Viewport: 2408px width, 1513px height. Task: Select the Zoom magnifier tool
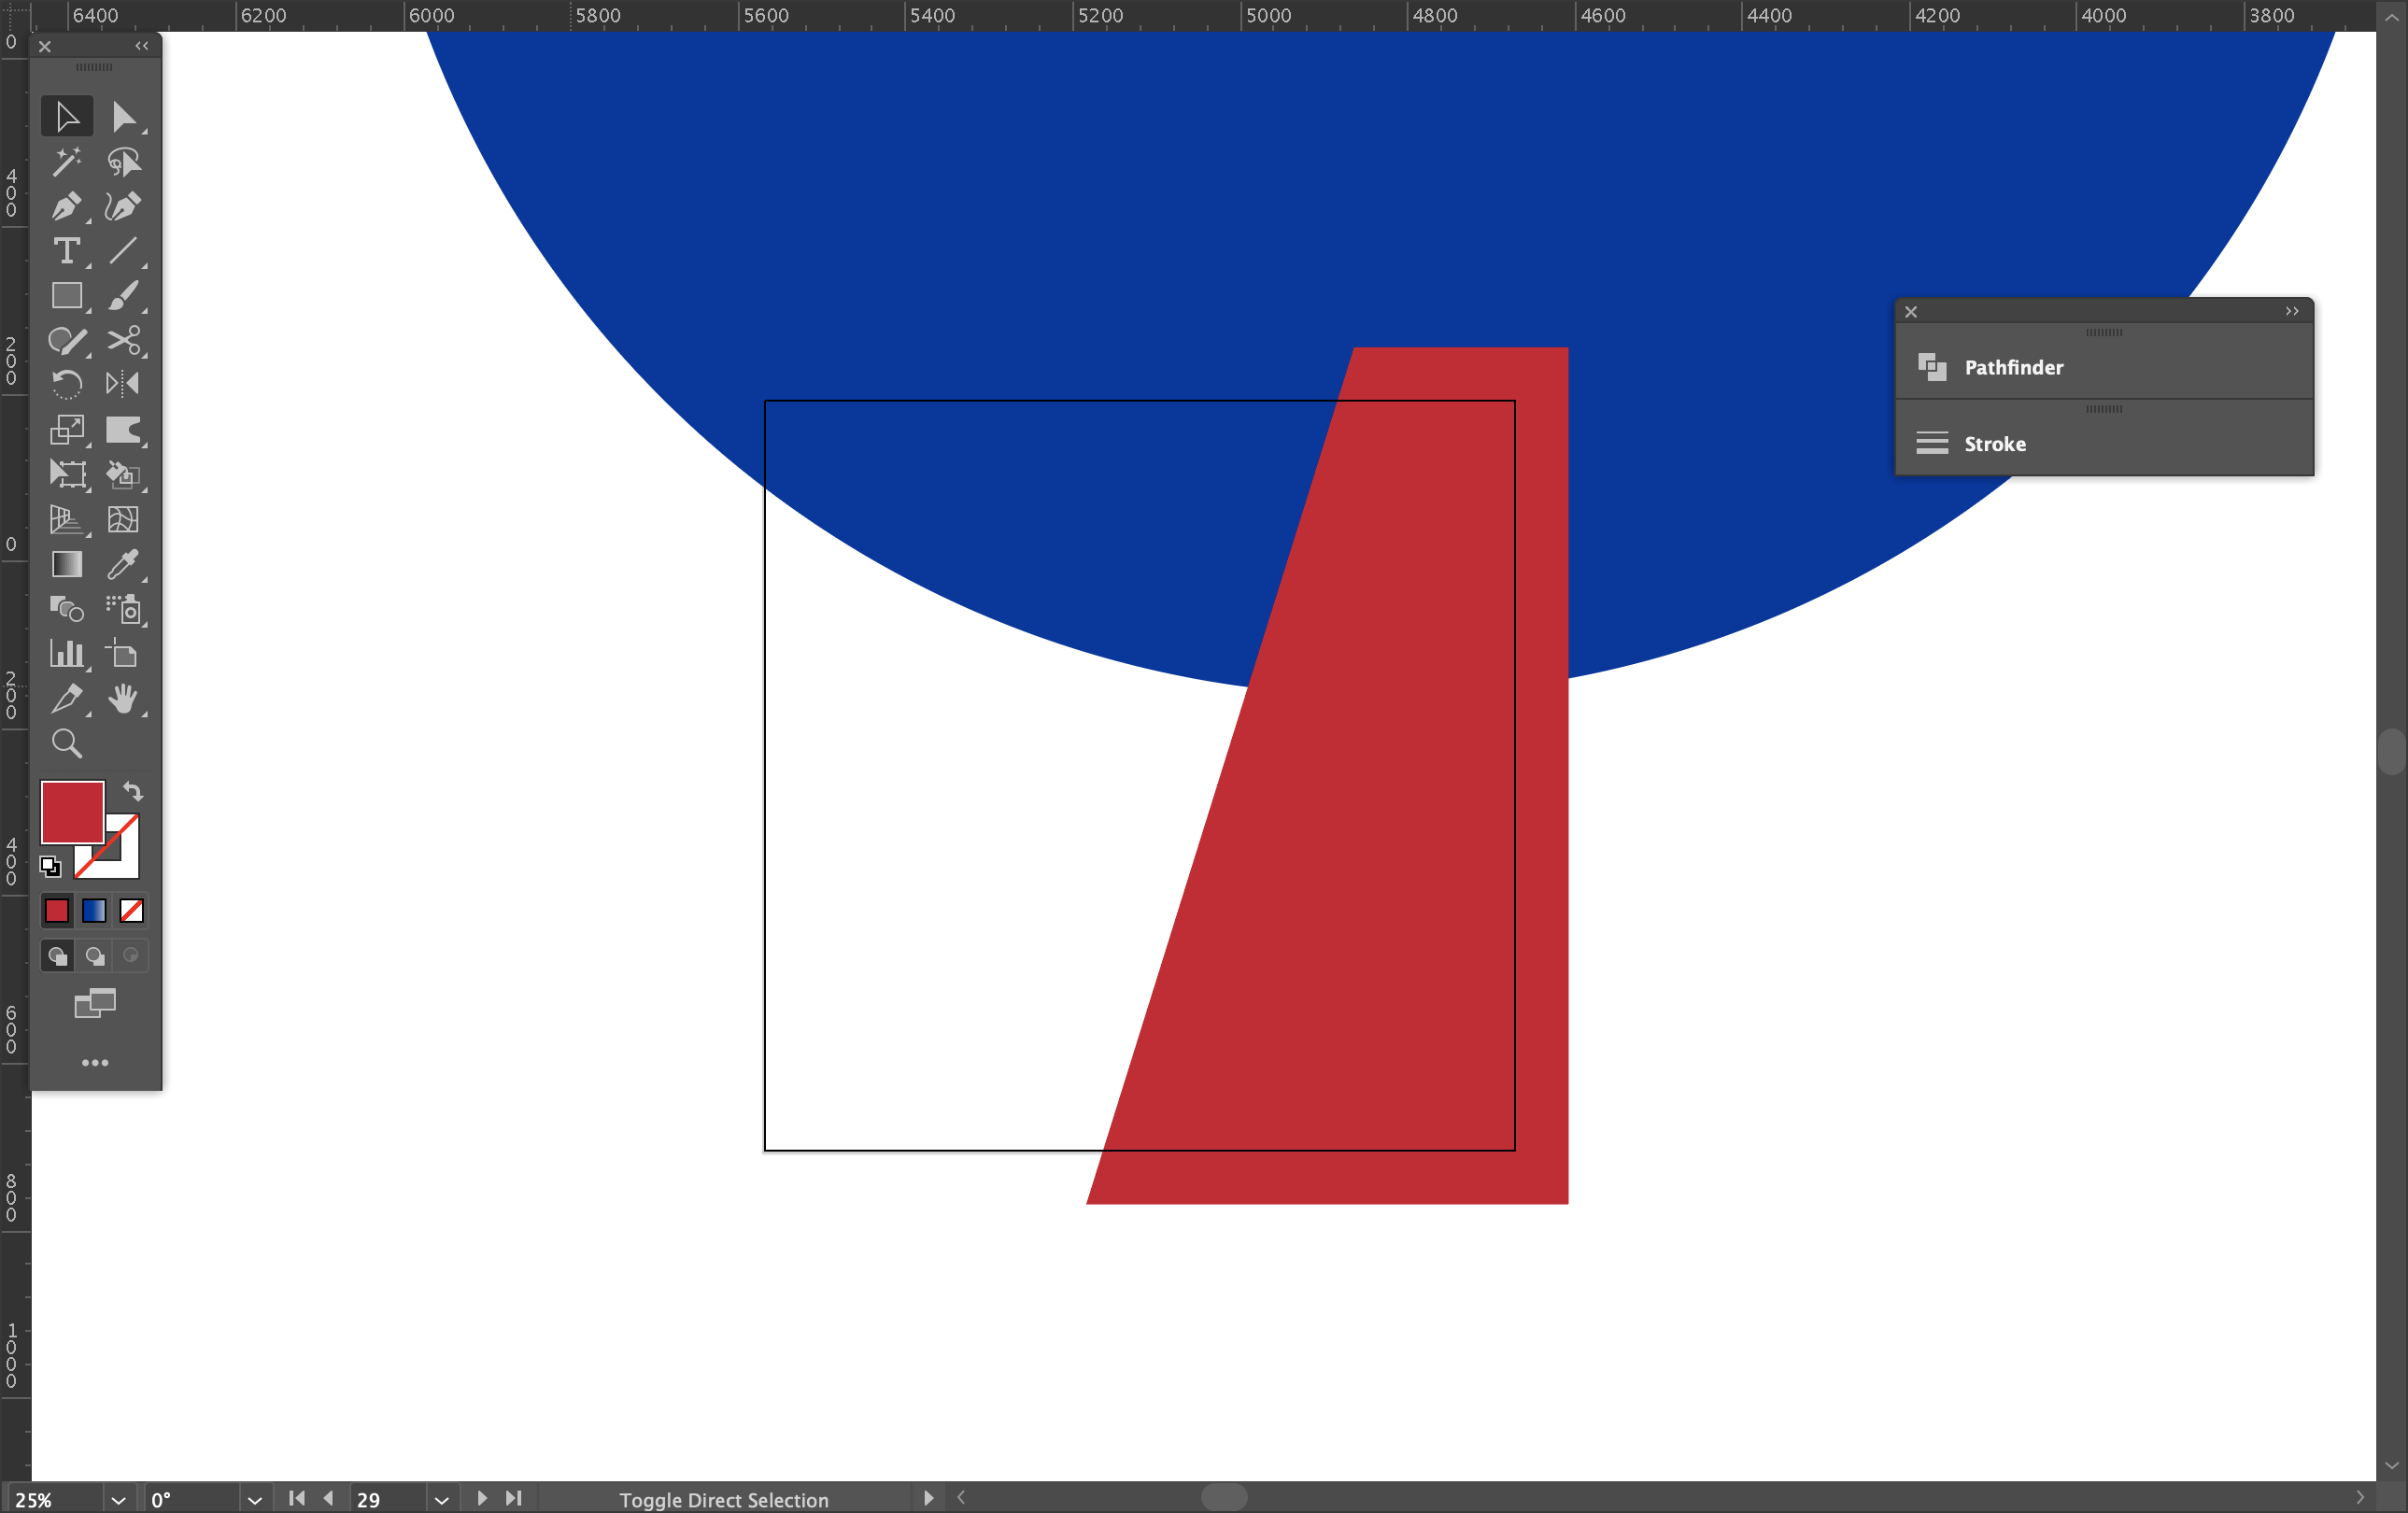coord(67,743)
